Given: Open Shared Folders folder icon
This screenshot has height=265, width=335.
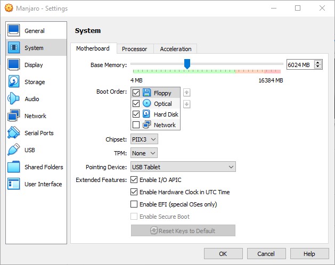Looking at the screenshot, I should [x=14, y=167].
